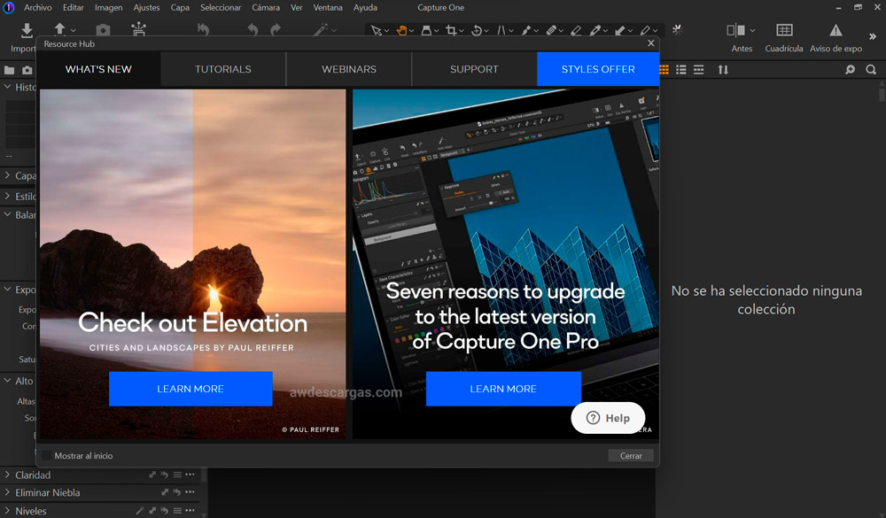Viewport: 886px width, 518px height.
Task: Click the browser search magnifier icon
Action: pyautogui.click(x=871, y=69)
